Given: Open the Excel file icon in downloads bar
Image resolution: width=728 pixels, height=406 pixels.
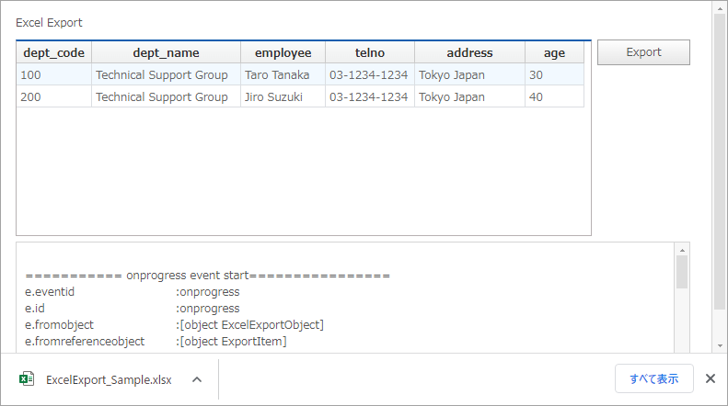Looking at the screenshot, I should click(x=28, y=379).
